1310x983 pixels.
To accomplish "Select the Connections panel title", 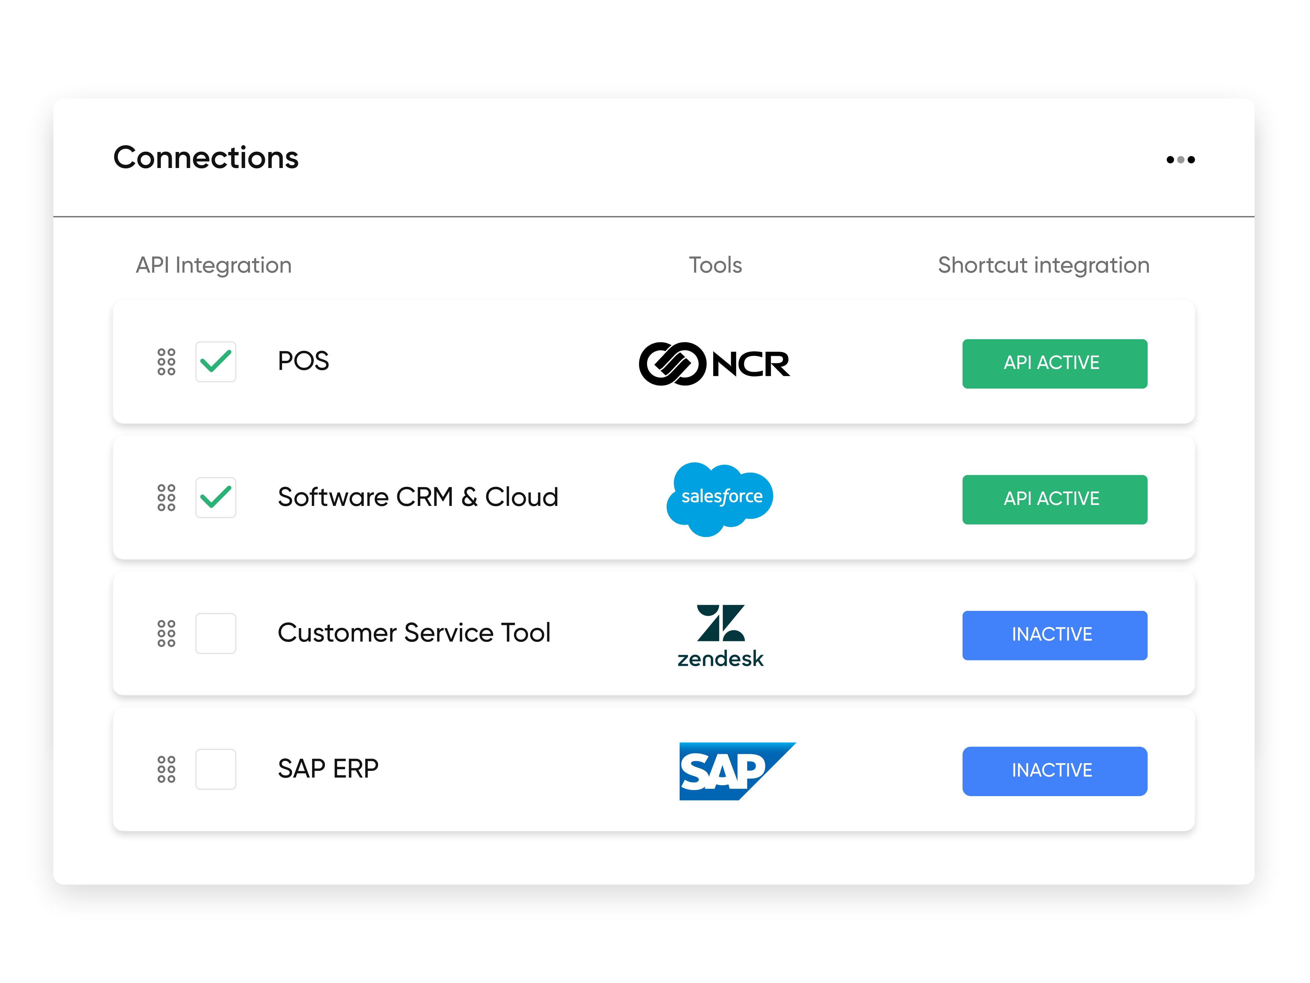I will click(x=206, y=158).
